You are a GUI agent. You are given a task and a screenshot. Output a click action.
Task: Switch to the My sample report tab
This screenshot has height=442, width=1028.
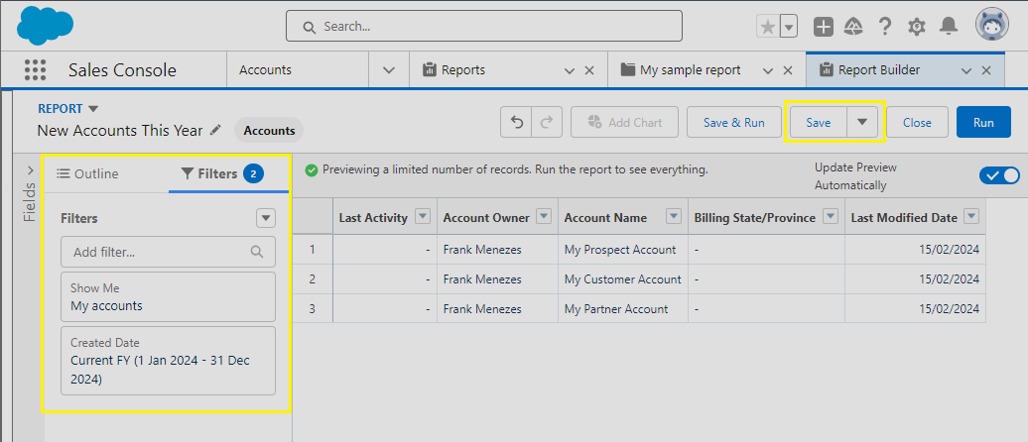(x=690, y=70)
